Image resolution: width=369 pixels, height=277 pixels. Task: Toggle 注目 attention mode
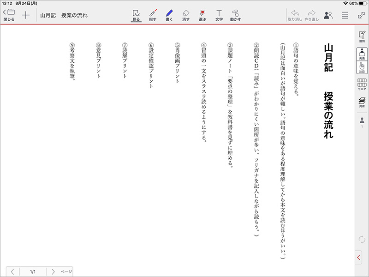pyautogui.click(x=362, y=67)
